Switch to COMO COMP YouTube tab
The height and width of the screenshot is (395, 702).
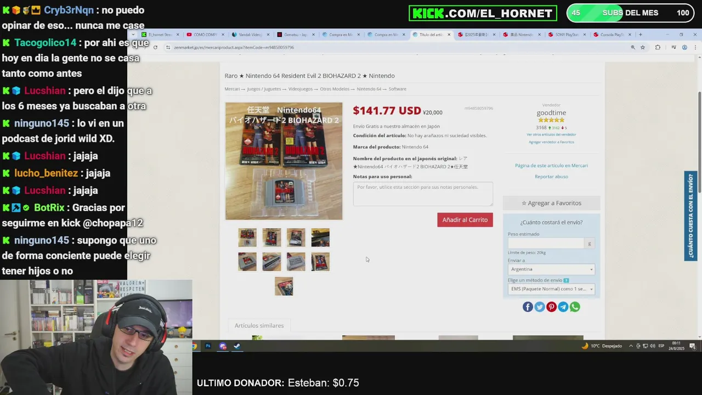click(205, 35)
